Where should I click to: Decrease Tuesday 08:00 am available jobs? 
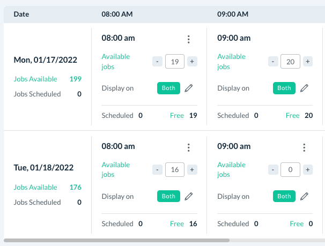pos(157,170)
